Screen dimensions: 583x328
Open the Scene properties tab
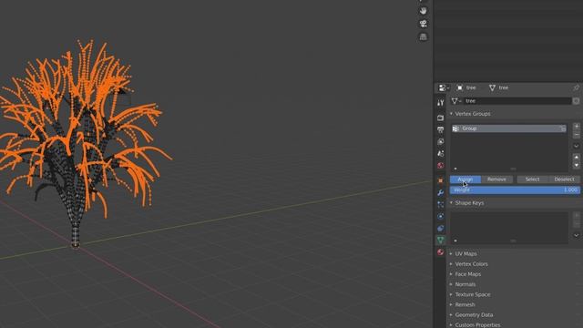point(440,154)
